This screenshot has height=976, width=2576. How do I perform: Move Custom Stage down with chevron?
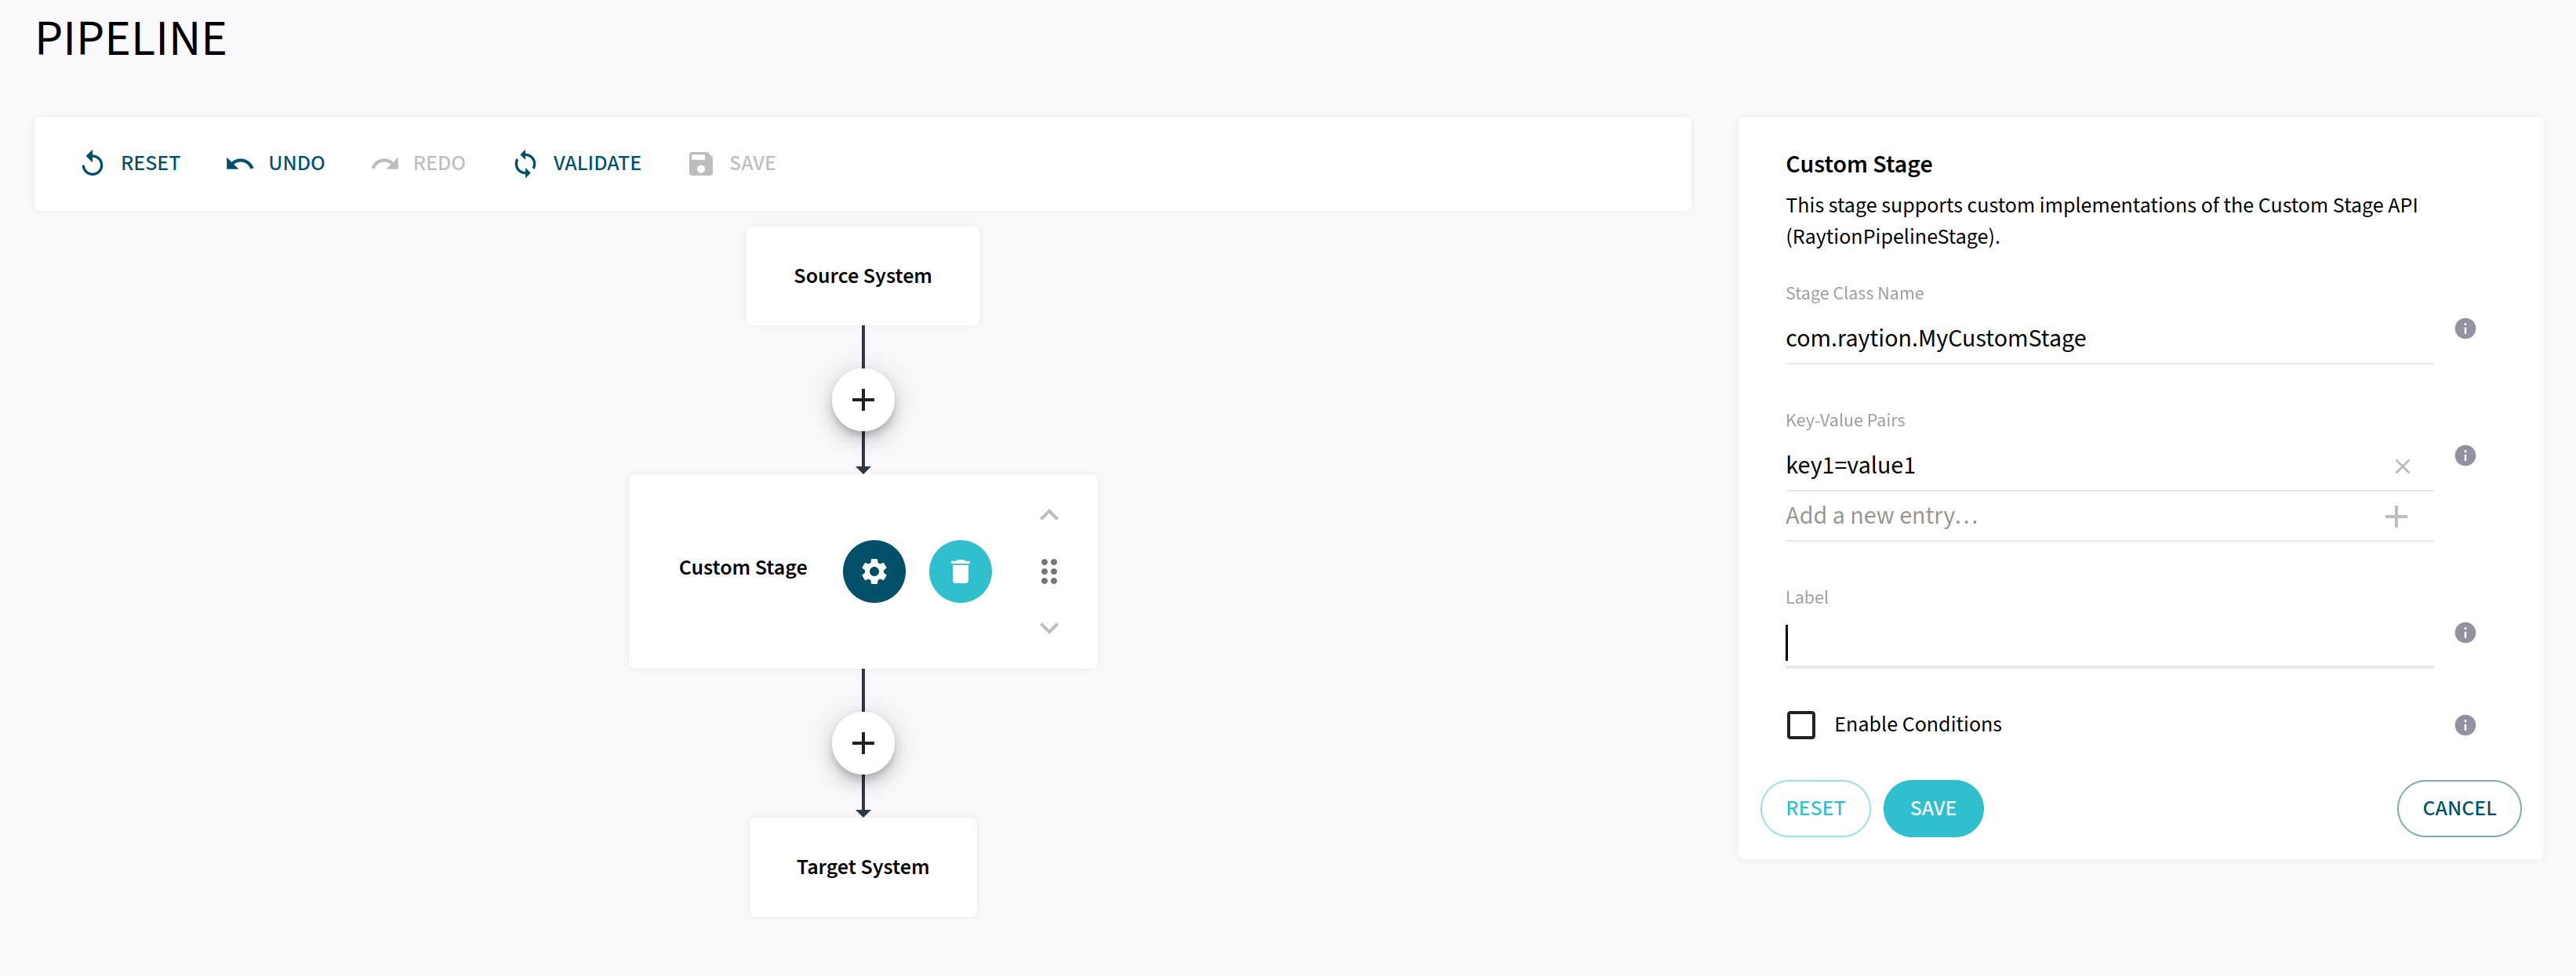[x=1048, y=628]
